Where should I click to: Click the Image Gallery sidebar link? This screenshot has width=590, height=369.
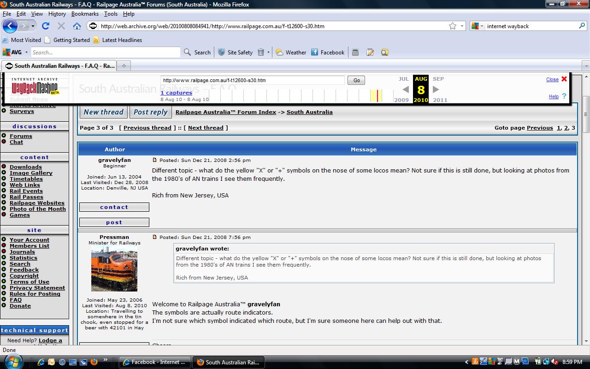[x=31, y=173]
